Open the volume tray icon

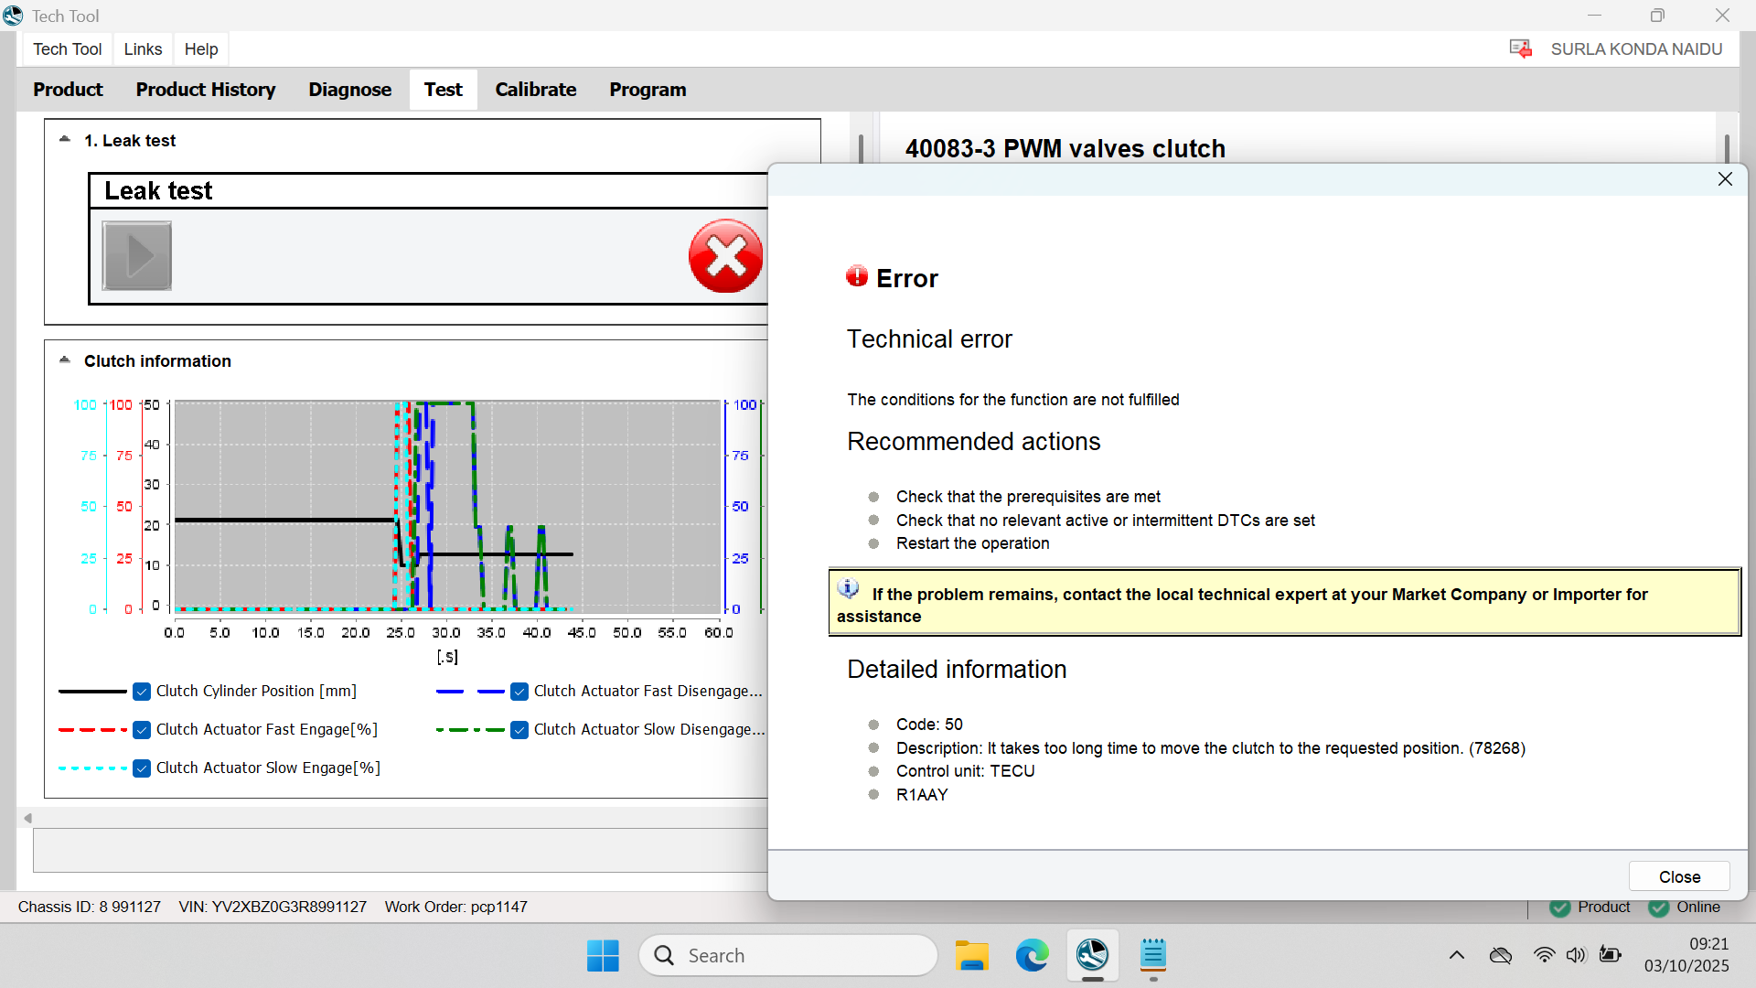[1575, 955]
